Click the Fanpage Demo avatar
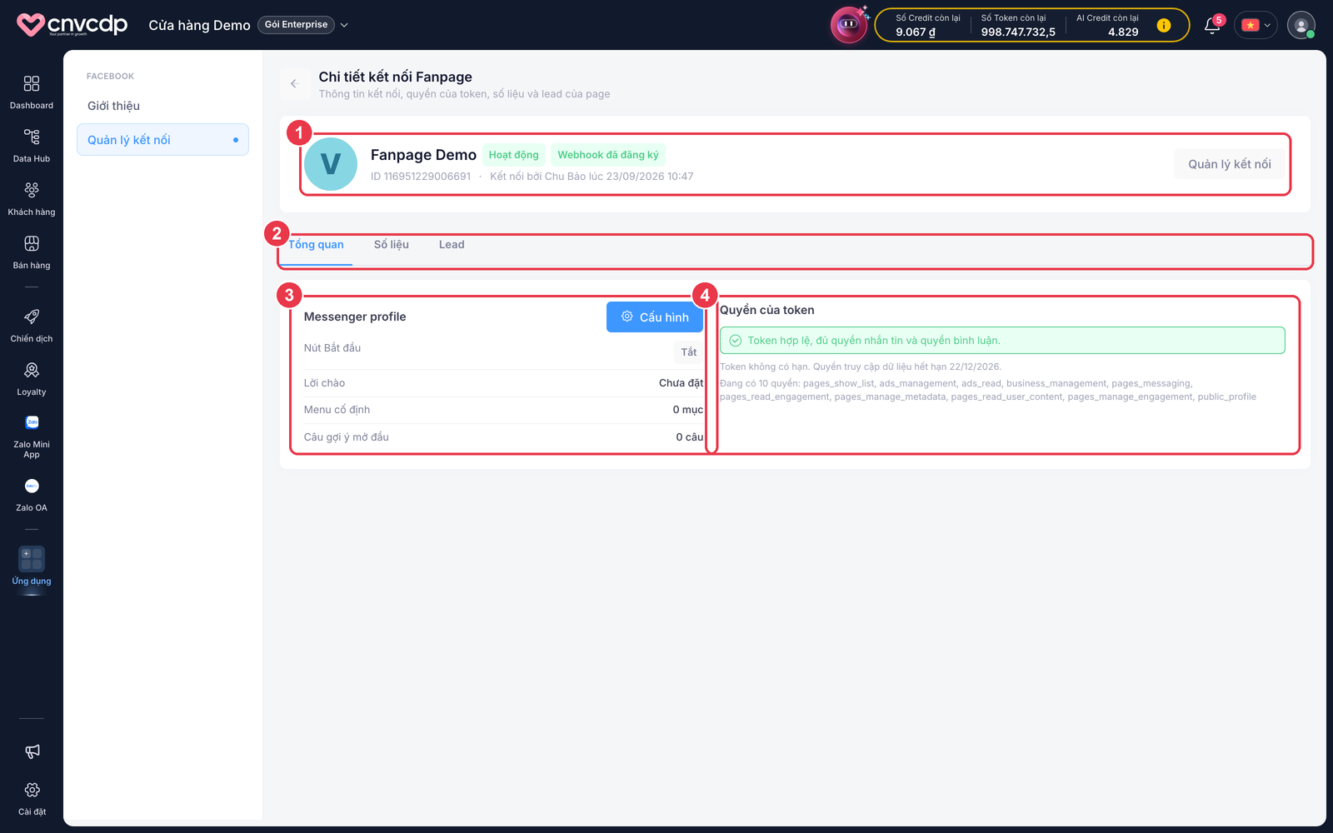The image size is (1333, 833). click(331, 164)
